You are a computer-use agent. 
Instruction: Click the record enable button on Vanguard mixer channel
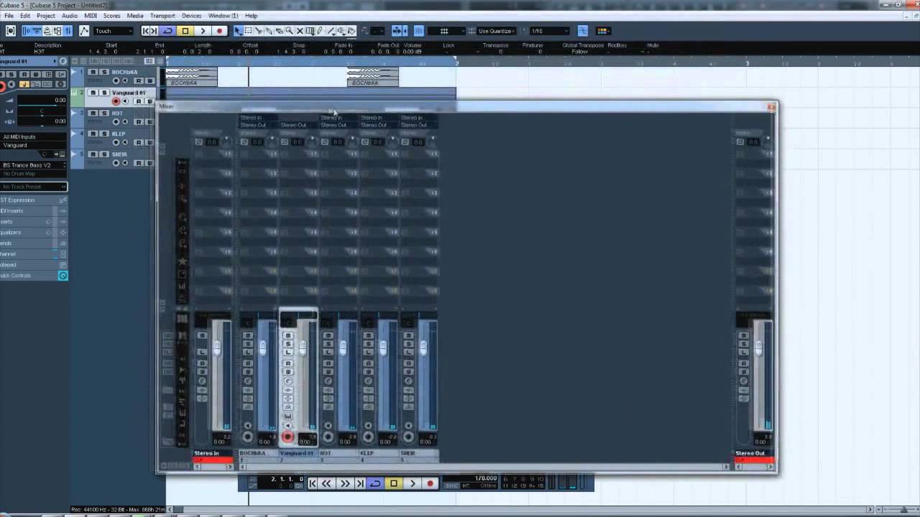point(287,437)
